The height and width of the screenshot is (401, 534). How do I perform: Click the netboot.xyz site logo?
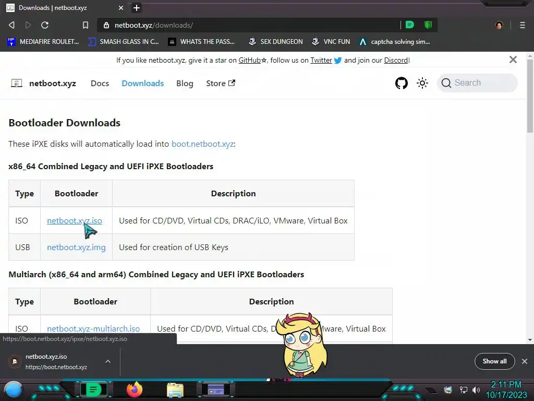tap(43, 83)
